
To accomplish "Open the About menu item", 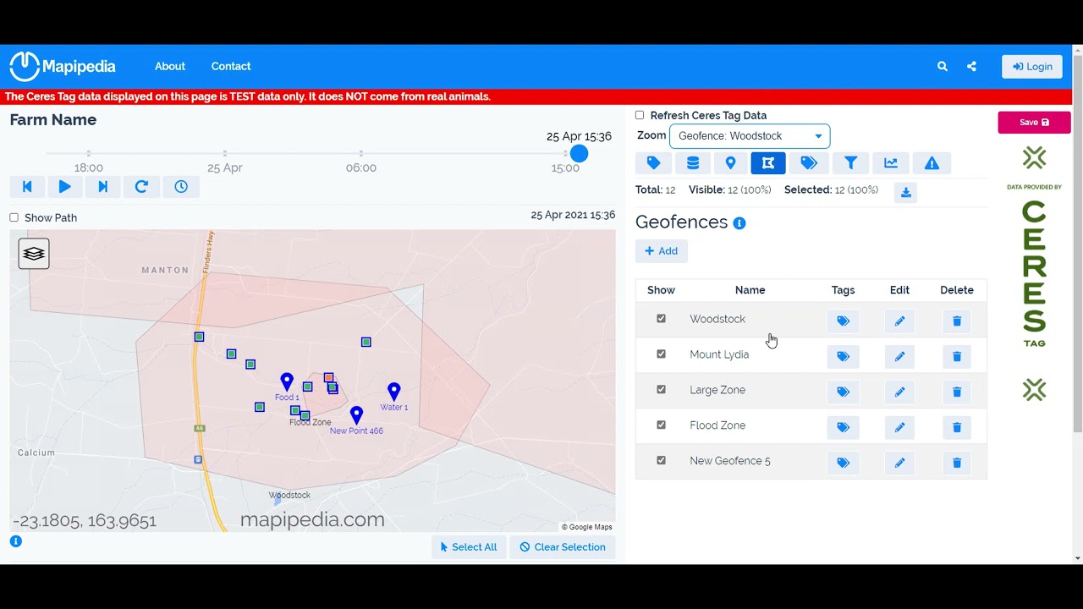I will [170, 66].
